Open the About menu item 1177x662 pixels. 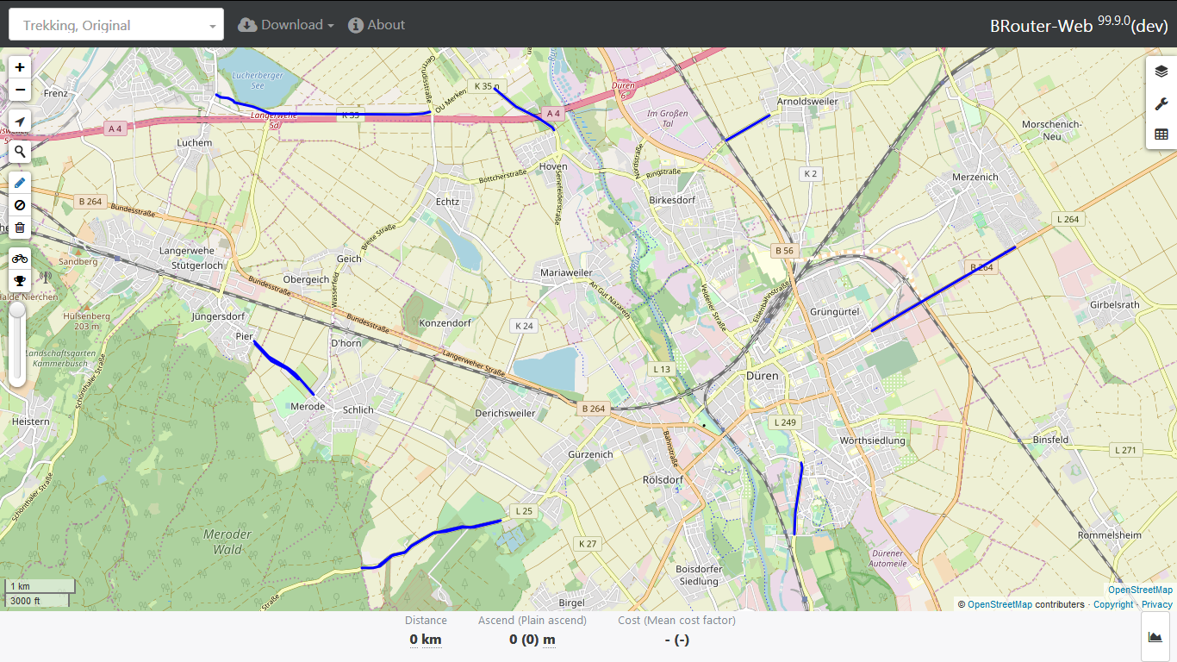[x=377, y=25]
